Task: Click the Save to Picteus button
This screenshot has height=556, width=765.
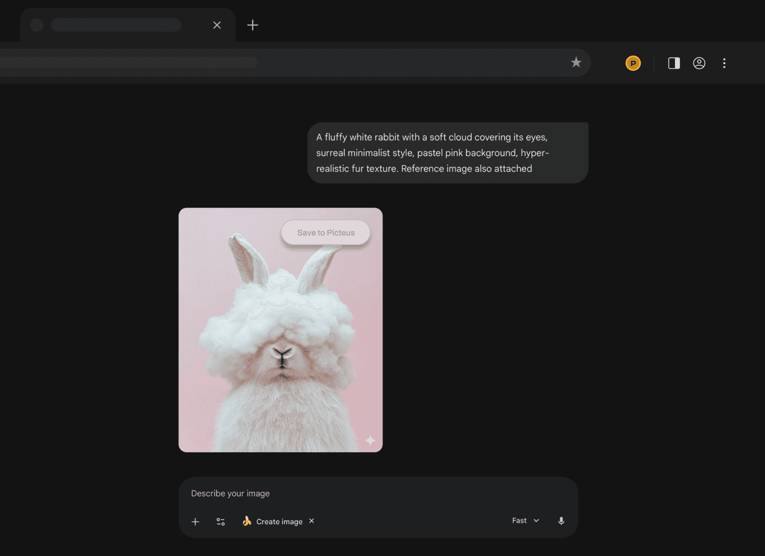Action: point(326,233)
